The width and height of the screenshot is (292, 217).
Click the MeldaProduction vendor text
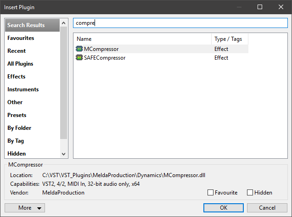(x=63, y=192)
